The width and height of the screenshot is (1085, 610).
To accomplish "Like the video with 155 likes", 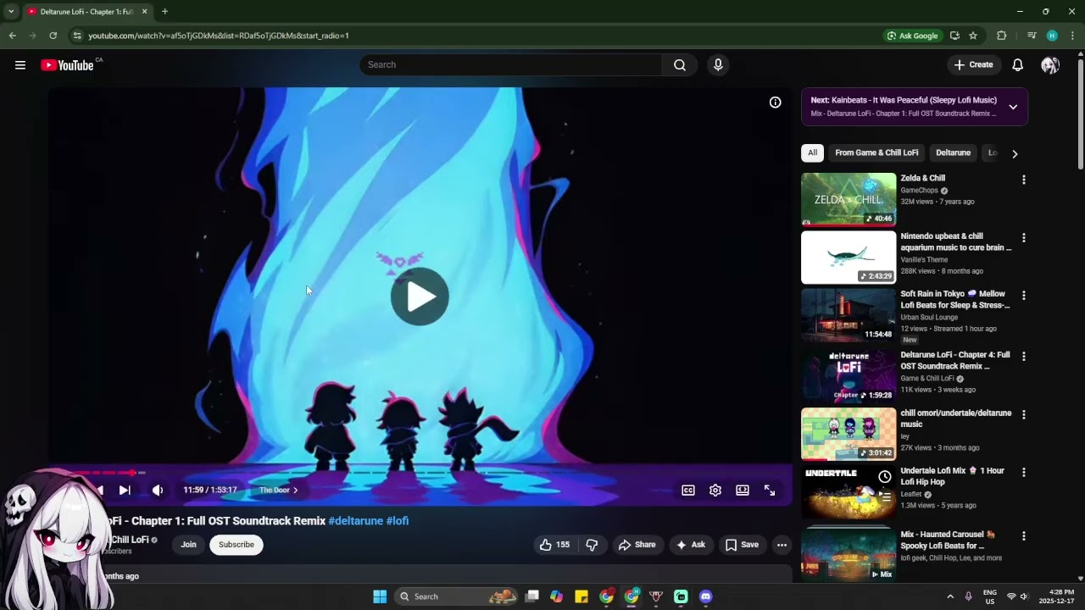I will 554,545.
